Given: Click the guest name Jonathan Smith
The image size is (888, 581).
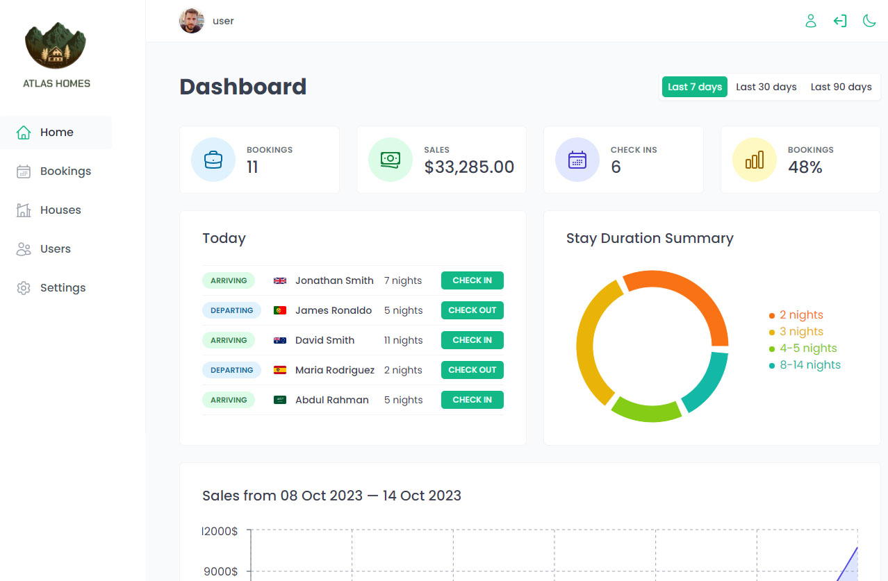Looking at the screenshot, I should 334,280.
